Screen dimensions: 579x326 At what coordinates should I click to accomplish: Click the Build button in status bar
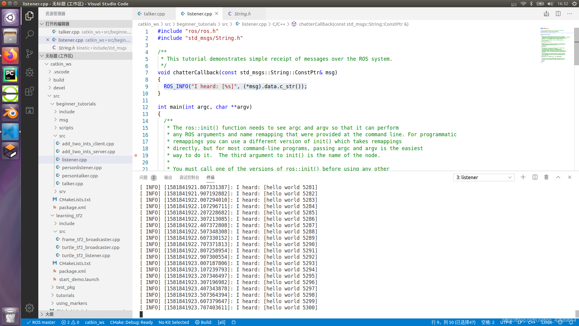(203, 322)
